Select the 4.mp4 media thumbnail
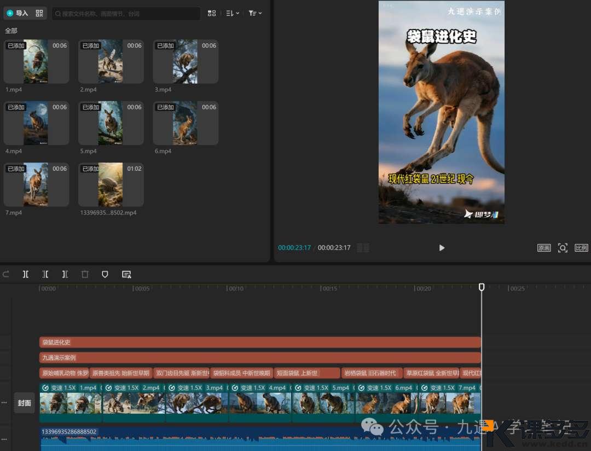 pyautogui.click(x=36, y=123)
